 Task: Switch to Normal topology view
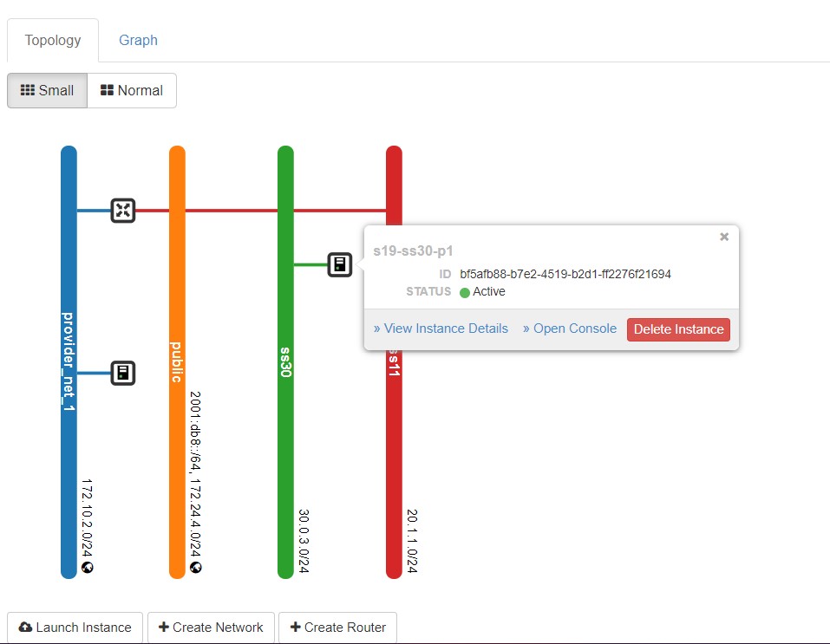click(x=132, y=90)
